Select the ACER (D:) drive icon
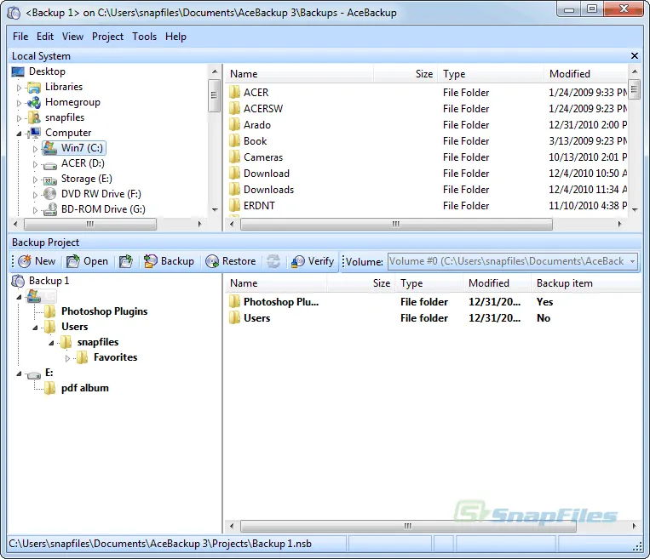 [49, 164]
